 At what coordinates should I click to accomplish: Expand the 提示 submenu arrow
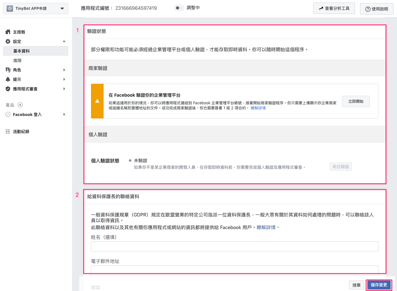[x=64, y=79]
